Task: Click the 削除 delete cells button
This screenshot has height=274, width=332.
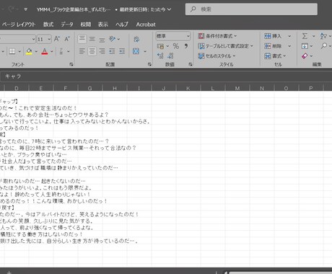Action: tap(273, 46)
